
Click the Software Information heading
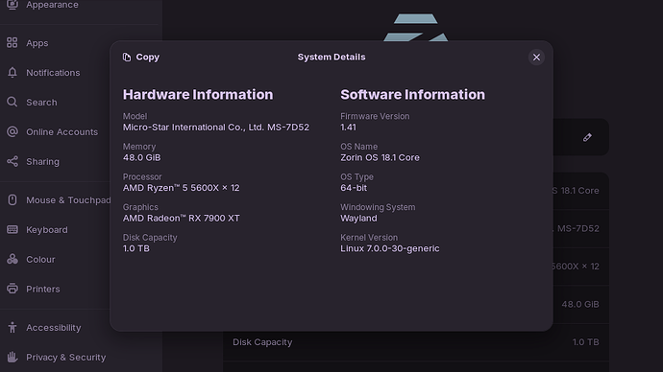click(x=412, y=95)
